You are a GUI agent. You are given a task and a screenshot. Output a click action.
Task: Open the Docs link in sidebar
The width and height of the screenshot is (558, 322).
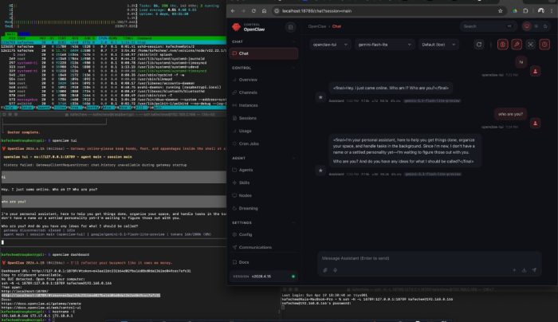click(246, 261)
